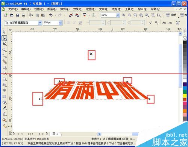This screenshot has width=188, height=147.
Task: Open the 工具 (Tools) menu
Action: [x=129, y=9]
